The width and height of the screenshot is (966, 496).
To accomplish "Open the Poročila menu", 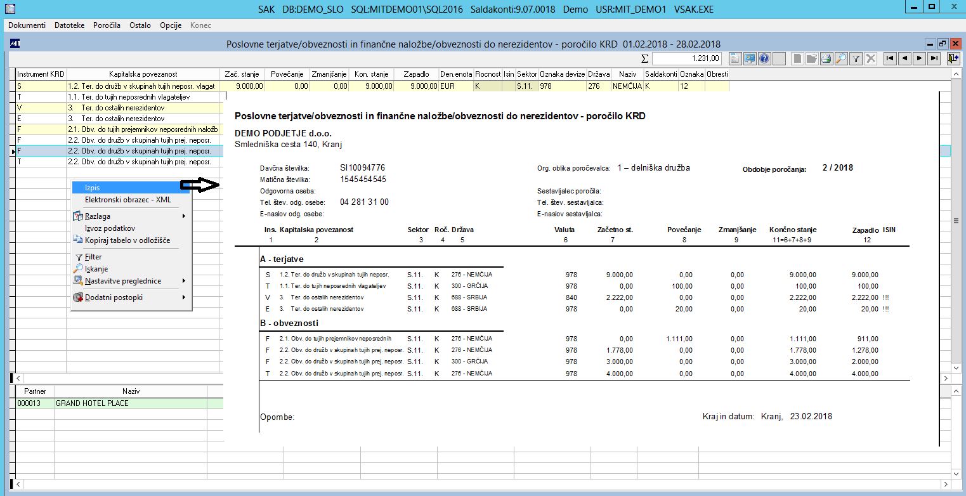I will (x=107, y=25).
